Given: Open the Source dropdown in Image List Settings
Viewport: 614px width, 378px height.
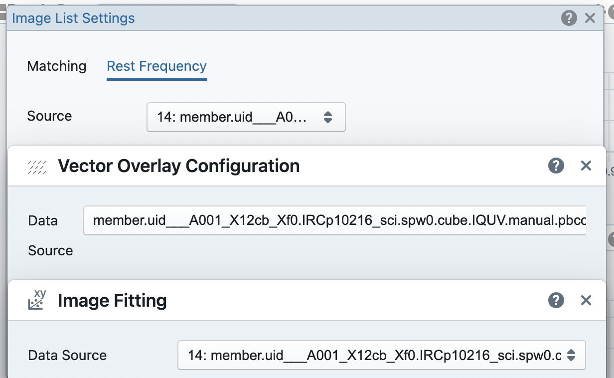Looking at the screenshot, I should pos(246,117).
